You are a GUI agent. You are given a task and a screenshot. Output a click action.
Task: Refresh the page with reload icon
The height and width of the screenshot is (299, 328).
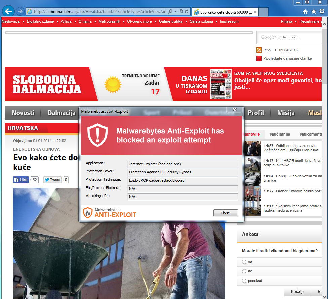click(x=187, y=11)
